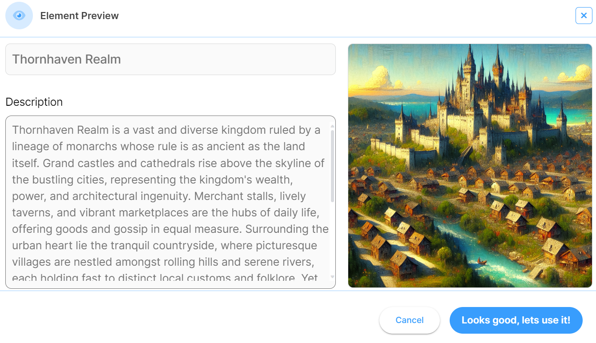
Task: Click the description scrollbar down arrow
Action: (x=332, y=277)
